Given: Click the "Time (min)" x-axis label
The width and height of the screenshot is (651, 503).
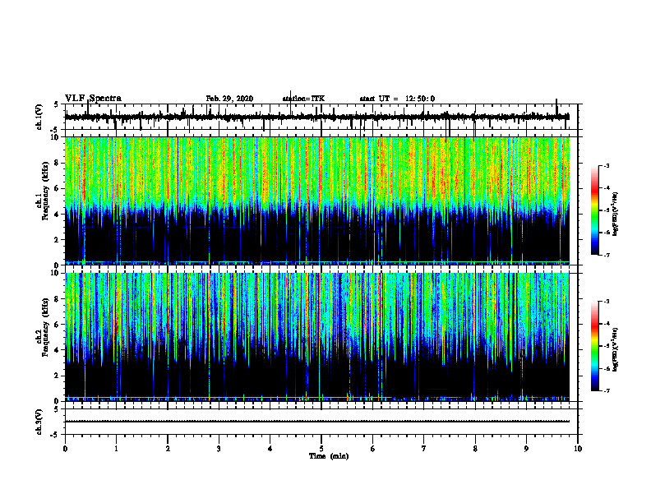Looking at the screenshot, I should click(329, 456).
